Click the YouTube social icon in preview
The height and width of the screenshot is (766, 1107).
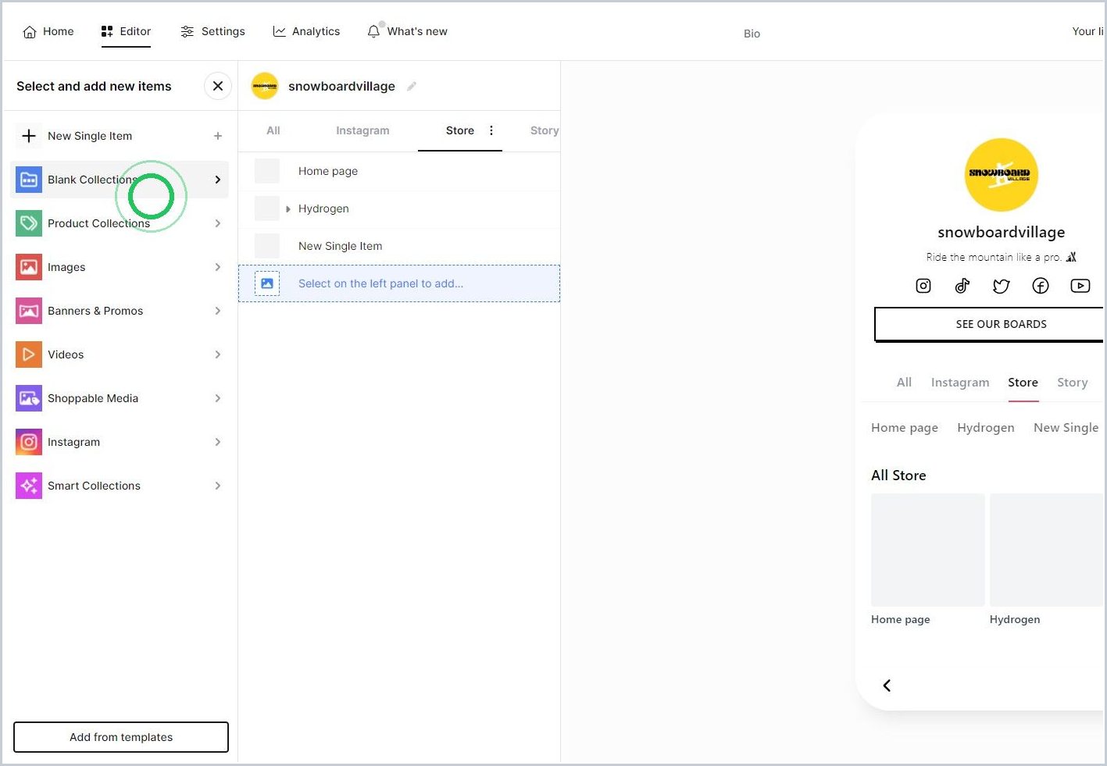1080,286
